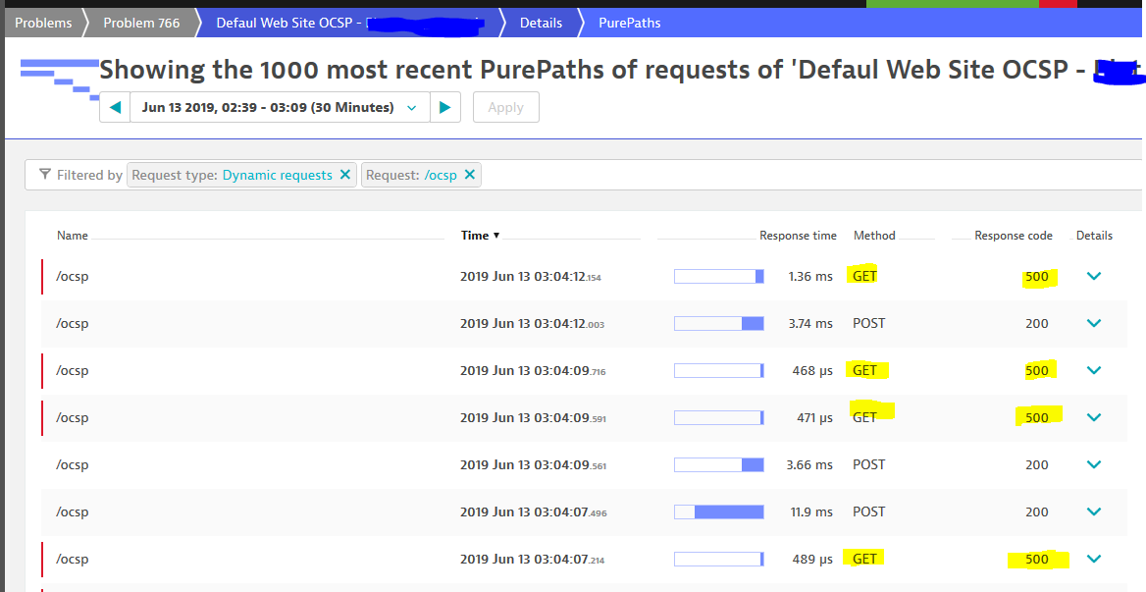Open the PurePaths waterfall icon beside the heading
The height and width of the screenshot is (592, 1146).
(59, 80)
